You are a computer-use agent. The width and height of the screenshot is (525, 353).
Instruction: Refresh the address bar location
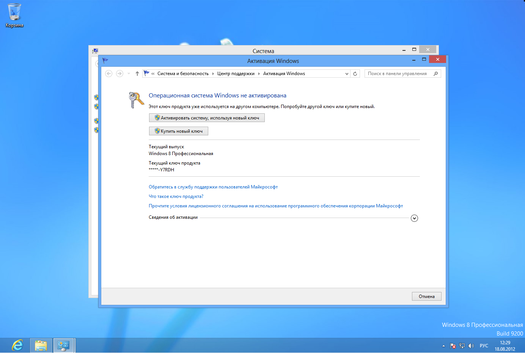tap(355, 74)
